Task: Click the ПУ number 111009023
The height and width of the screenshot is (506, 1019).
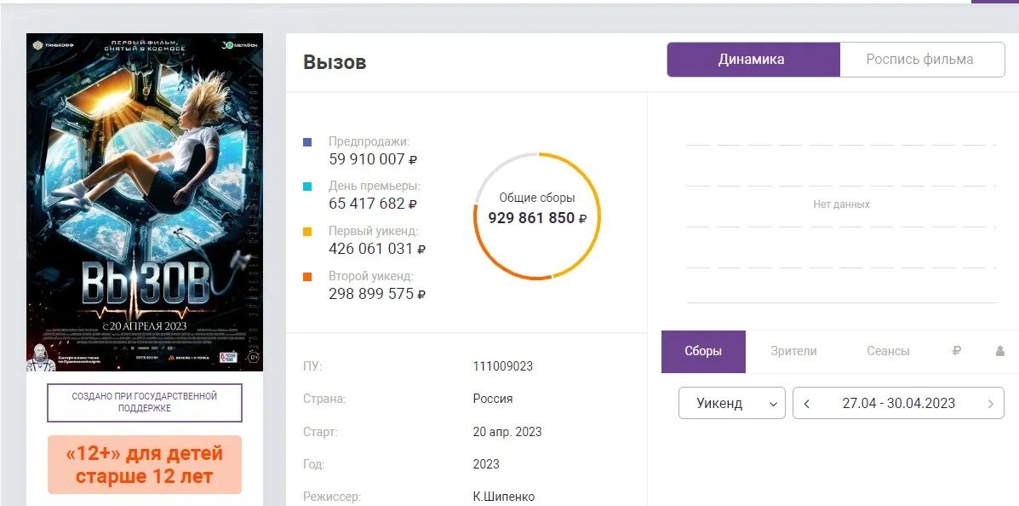Action: pyautogui.click(x=503, y=366)
